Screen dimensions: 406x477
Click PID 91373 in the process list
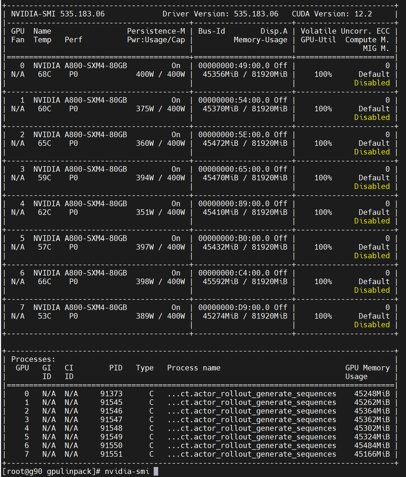point(111,394)
